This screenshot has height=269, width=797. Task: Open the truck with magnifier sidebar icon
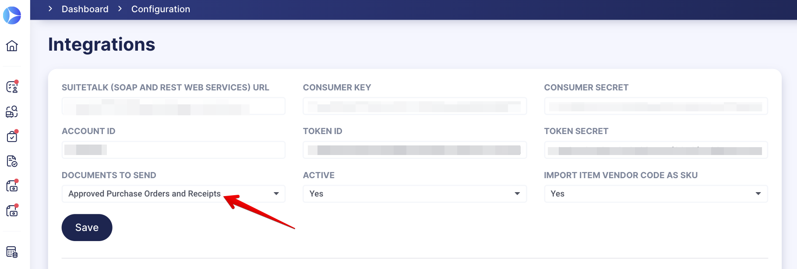click(x=12, y=112)
